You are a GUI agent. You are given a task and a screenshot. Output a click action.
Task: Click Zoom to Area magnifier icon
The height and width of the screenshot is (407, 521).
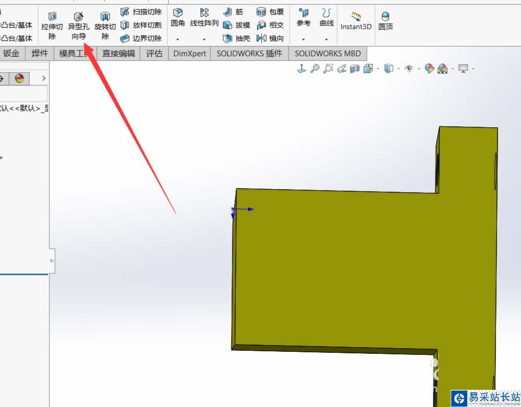(x=328, y=68)
